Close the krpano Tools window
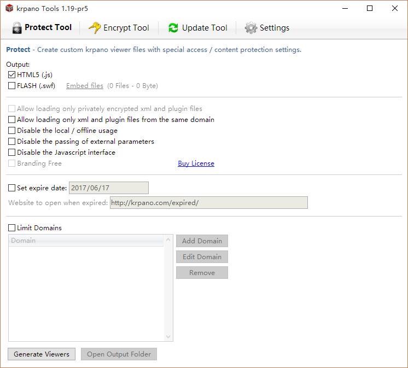408x368 pixels. click(x=394, y=8)
